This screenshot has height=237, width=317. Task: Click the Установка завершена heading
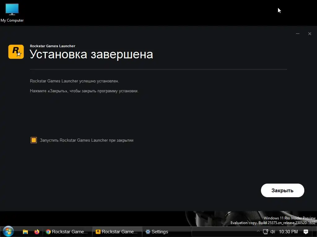pos(91,54)
